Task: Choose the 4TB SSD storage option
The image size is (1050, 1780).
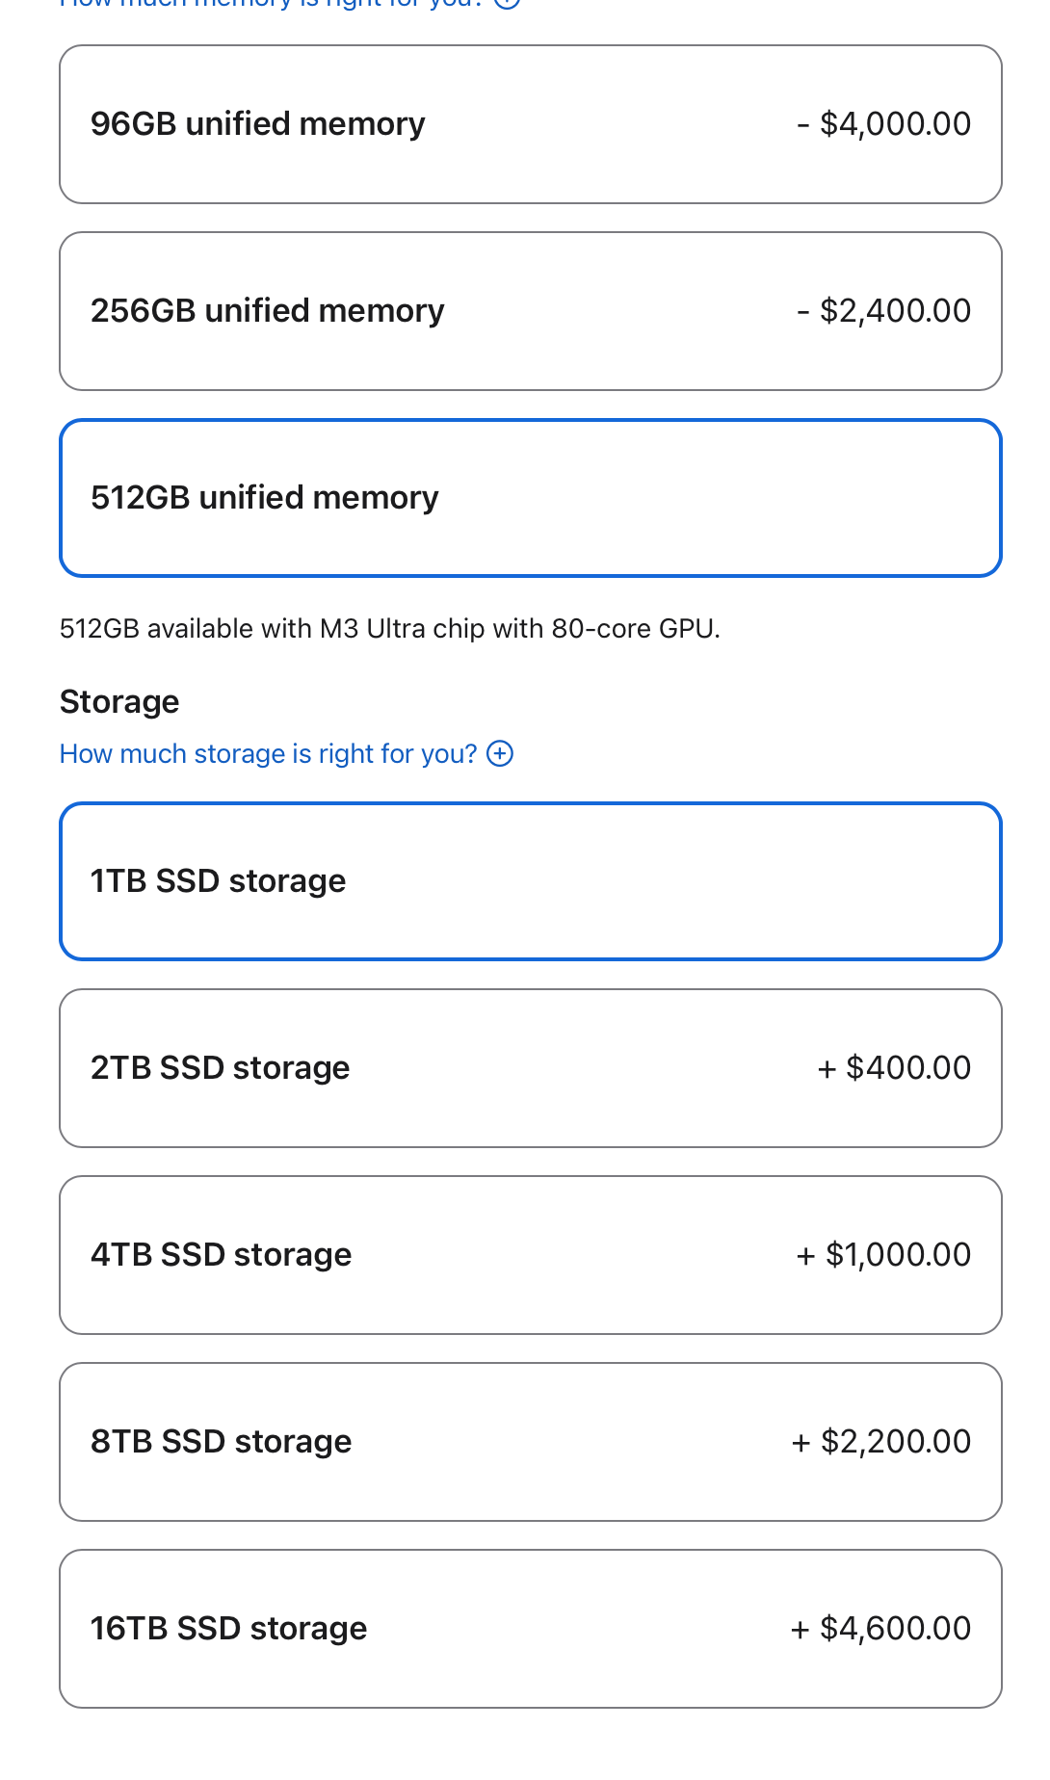Action: 530,1255
